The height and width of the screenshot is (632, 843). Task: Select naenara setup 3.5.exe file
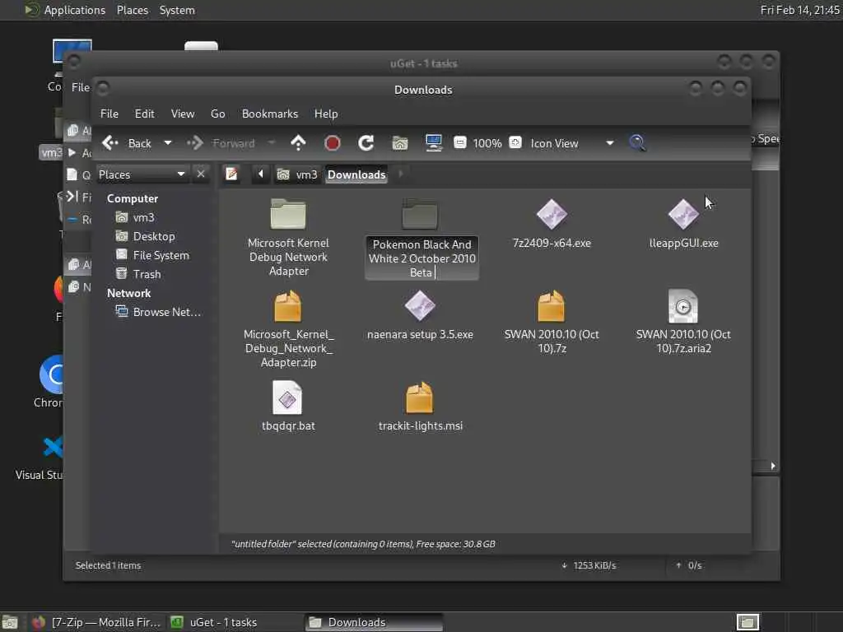420,306
